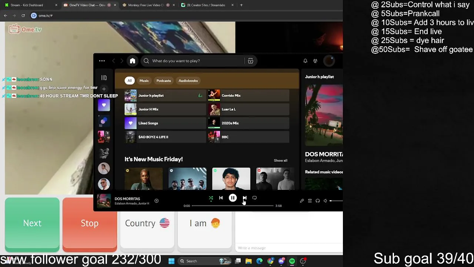Open the OmeTV Country selector
Viewport: 474px width, 267px height.
[x=147, y=223]
